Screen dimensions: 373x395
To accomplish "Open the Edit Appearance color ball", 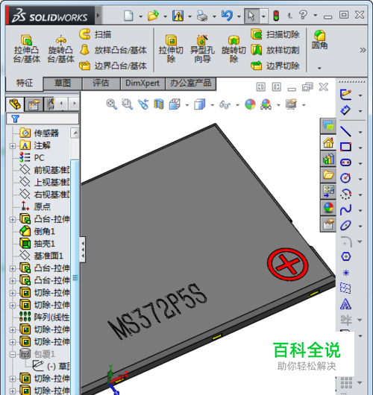I will pyautogui.click(x=250, y=104).
